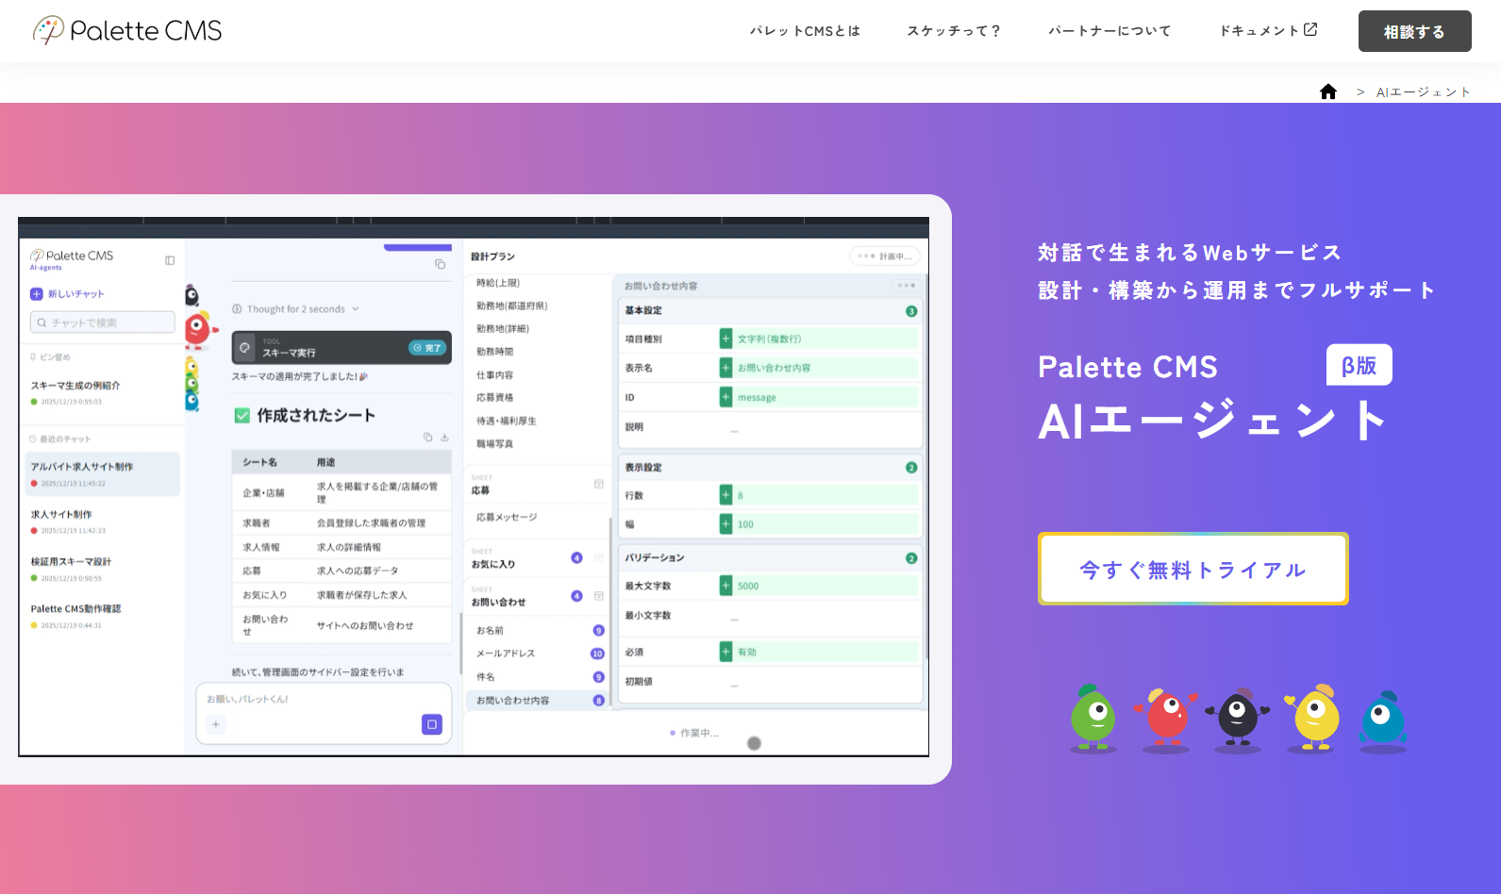Click the green plus icon beside 最大文字数
1501x894 pixels.
(725, 586)
